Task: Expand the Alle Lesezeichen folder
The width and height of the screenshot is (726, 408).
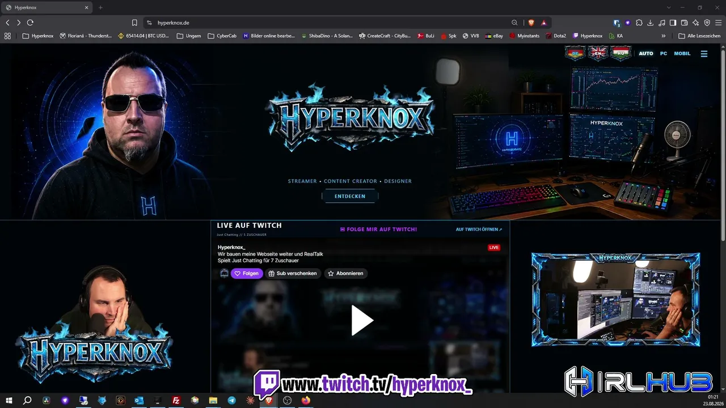Action: pos(699,36)
